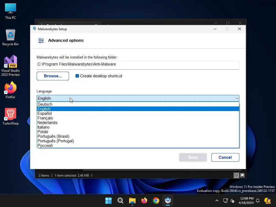Open notifications bell icon
Screen dimensions: 276x207
click(x=258, y=201)
